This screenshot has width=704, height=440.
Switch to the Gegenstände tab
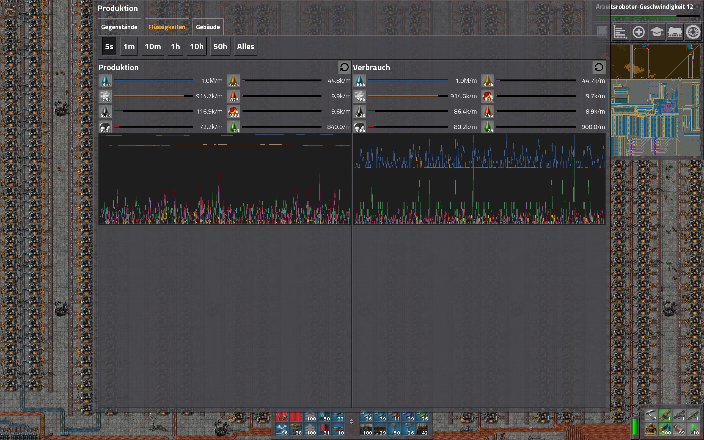119,27
